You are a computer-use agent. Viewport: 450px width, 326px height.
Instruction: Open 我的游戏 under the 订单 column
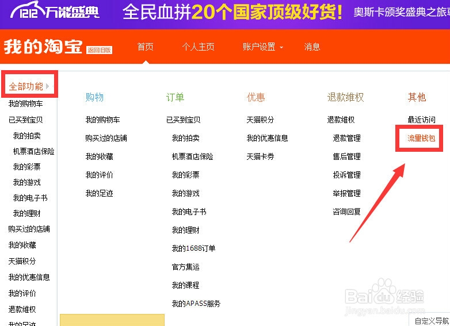click(x=185, y=193)
